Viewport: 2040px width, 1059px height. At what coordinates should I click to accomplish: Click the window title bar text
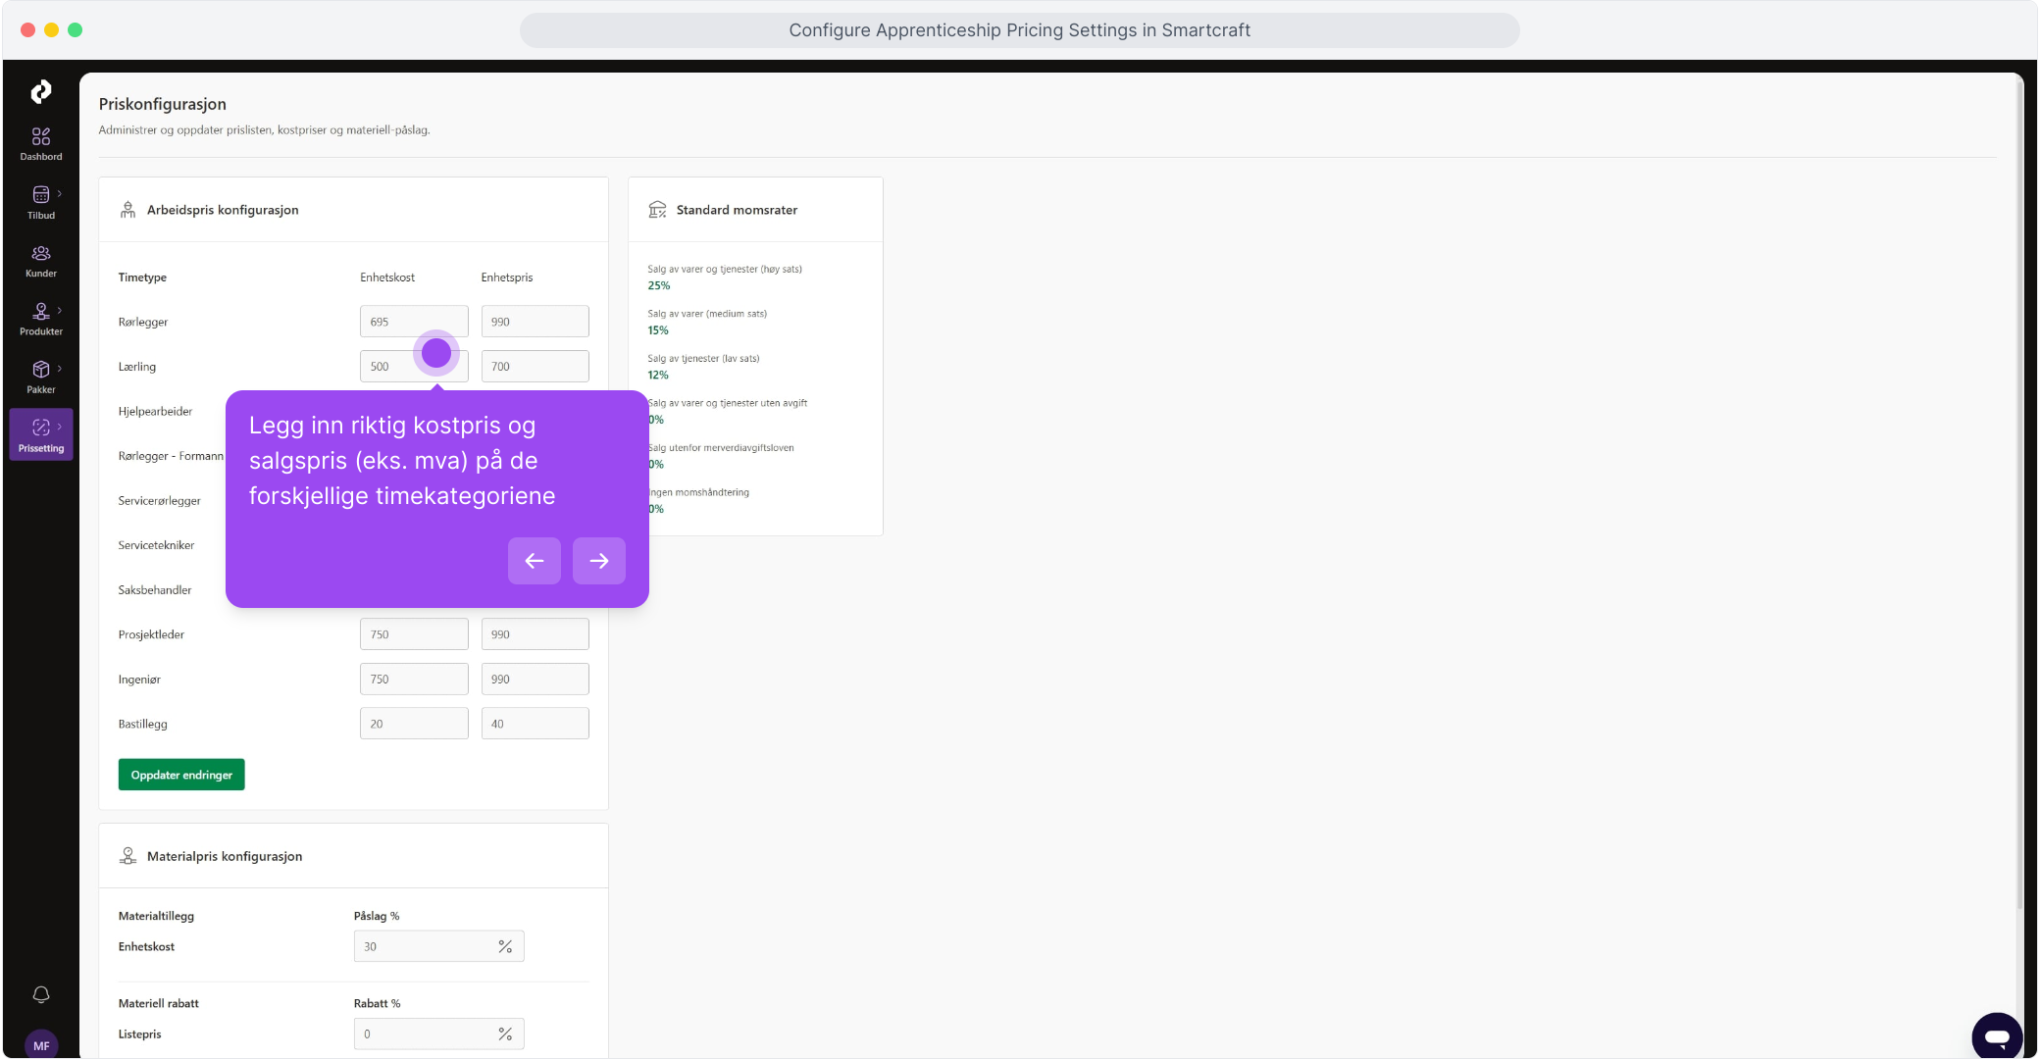tap(1020, 30)
